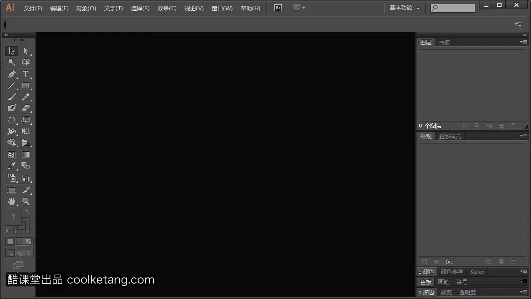The height and width of the screenshot is (299, 531).
Task: Select the Perspective Grid tool
Action: (x=26, y=143)
